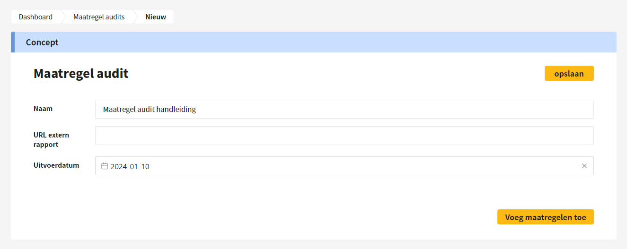Focus the Naam input field
Image resolution: width=627 pixels, height=249 pixels.
coord(344,109)
